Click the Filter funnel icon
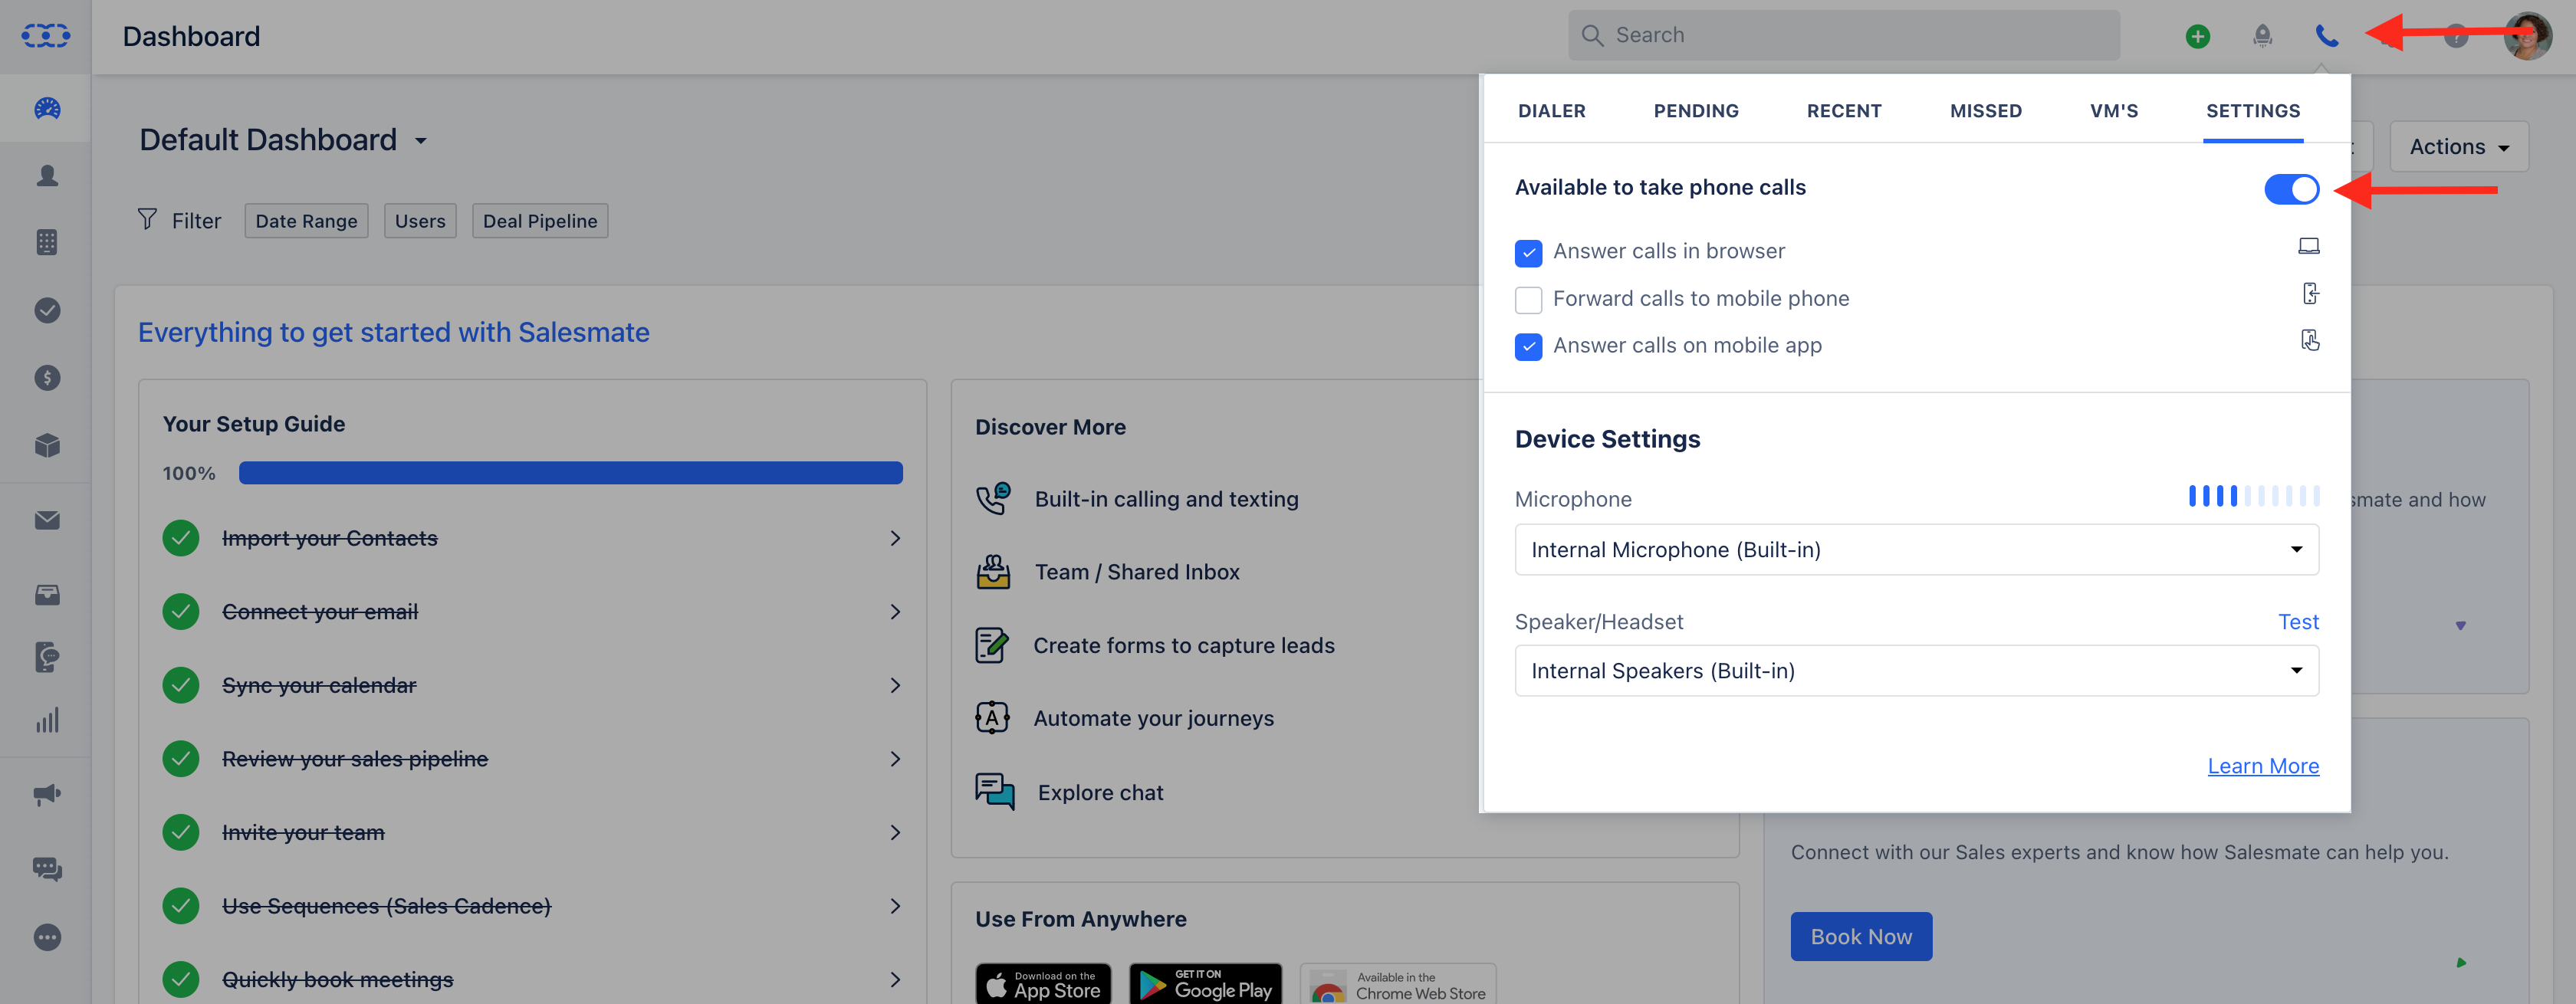The image size is (2576, 1004). (147, 219)
